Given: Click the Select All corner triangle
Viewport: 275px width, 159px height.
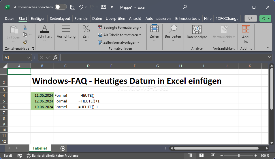Looking at the screenshot, I should coord(4,66).
